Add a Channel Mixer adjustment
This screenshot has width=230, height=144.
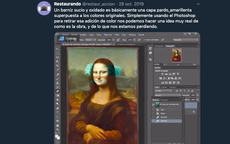[176, 78]
